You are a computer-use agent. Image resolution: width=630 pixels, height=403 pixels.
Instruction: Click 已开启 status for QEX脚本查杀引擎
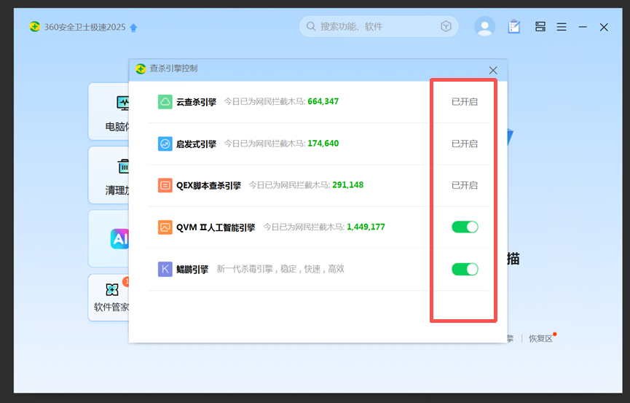point(464,185)
